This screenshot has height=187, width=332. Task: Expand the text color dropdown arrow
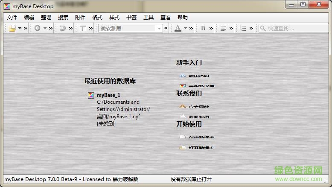pyautogui.click(x=186, y=29)
